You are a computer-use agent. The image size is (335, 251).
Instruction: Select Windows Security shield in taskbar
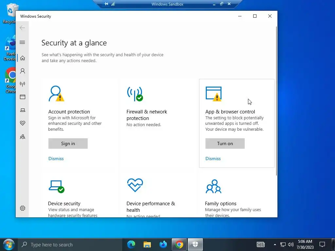tap(195, 244)
